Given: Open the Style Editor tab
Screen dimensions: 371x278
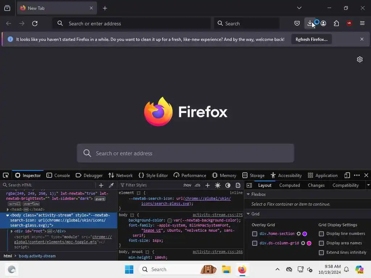Looking at the screenshot, I should (153, 176).
